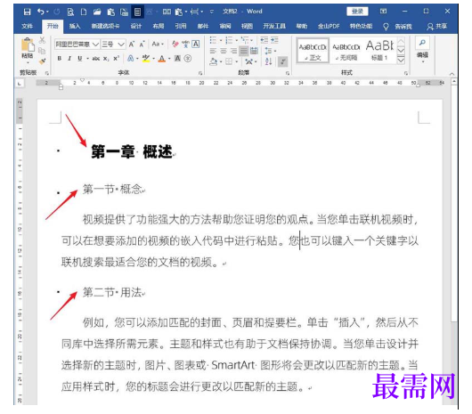The height and width of the screenshot is (414, 472).
Task: Click the Save icon in quick access toolbar
Action: (x=27, y=12)
